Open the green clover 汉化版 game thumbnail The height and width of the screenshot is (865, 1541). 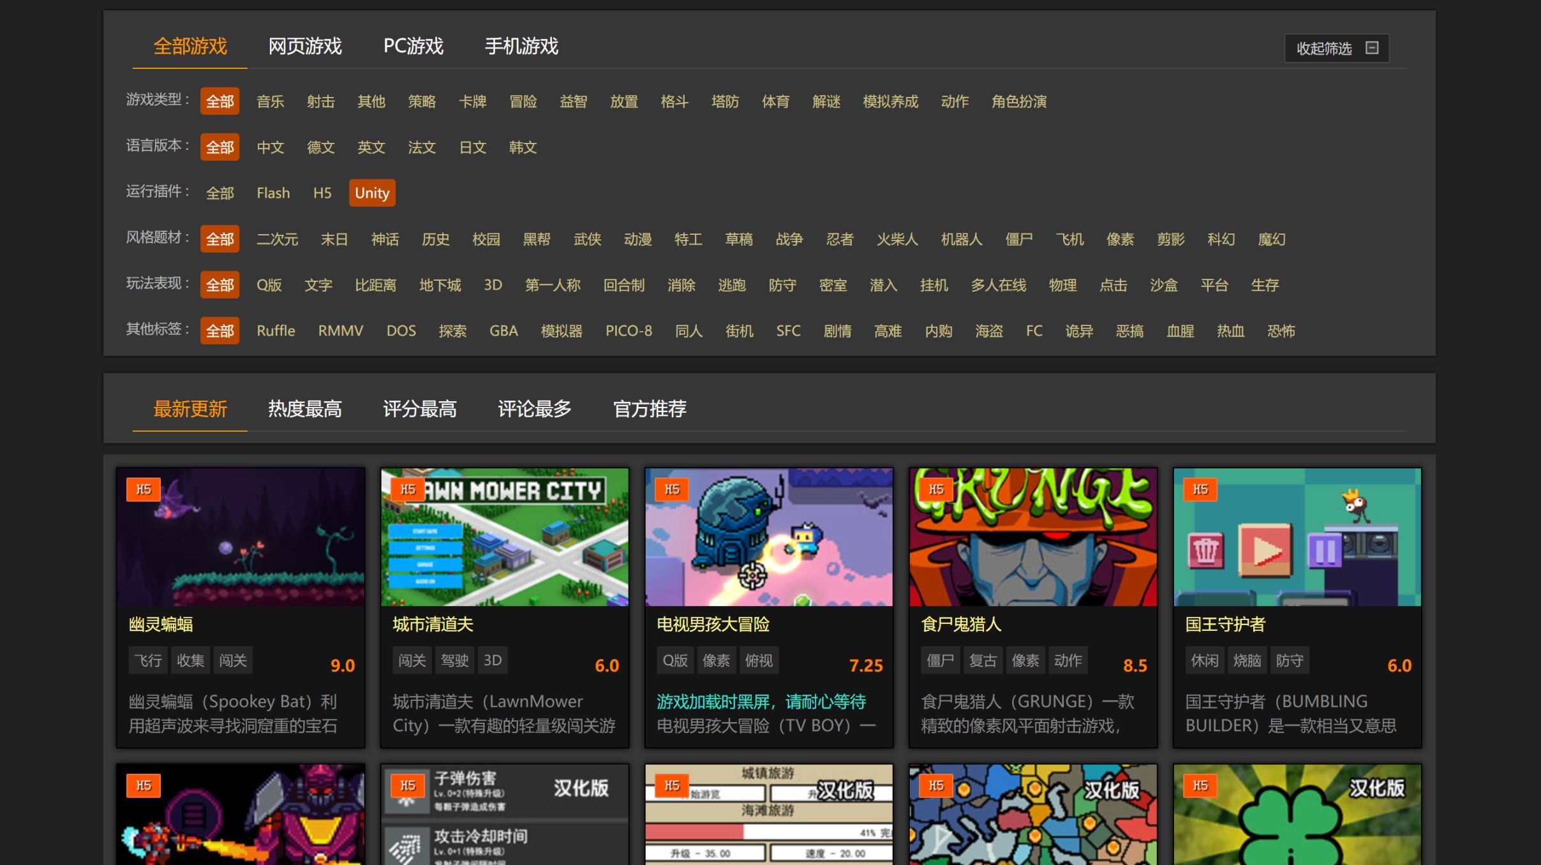(1297, 815)
